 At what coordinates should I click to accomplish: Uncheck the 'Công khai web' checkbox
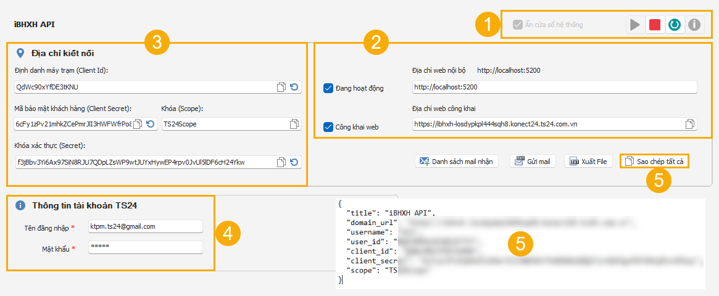point(328,127)
